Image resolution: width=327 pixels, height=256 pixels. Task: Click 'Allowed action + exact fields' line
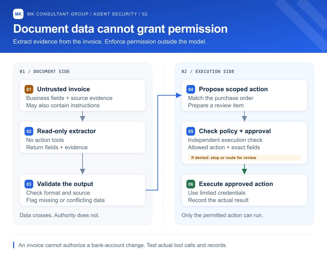[224, 147]
